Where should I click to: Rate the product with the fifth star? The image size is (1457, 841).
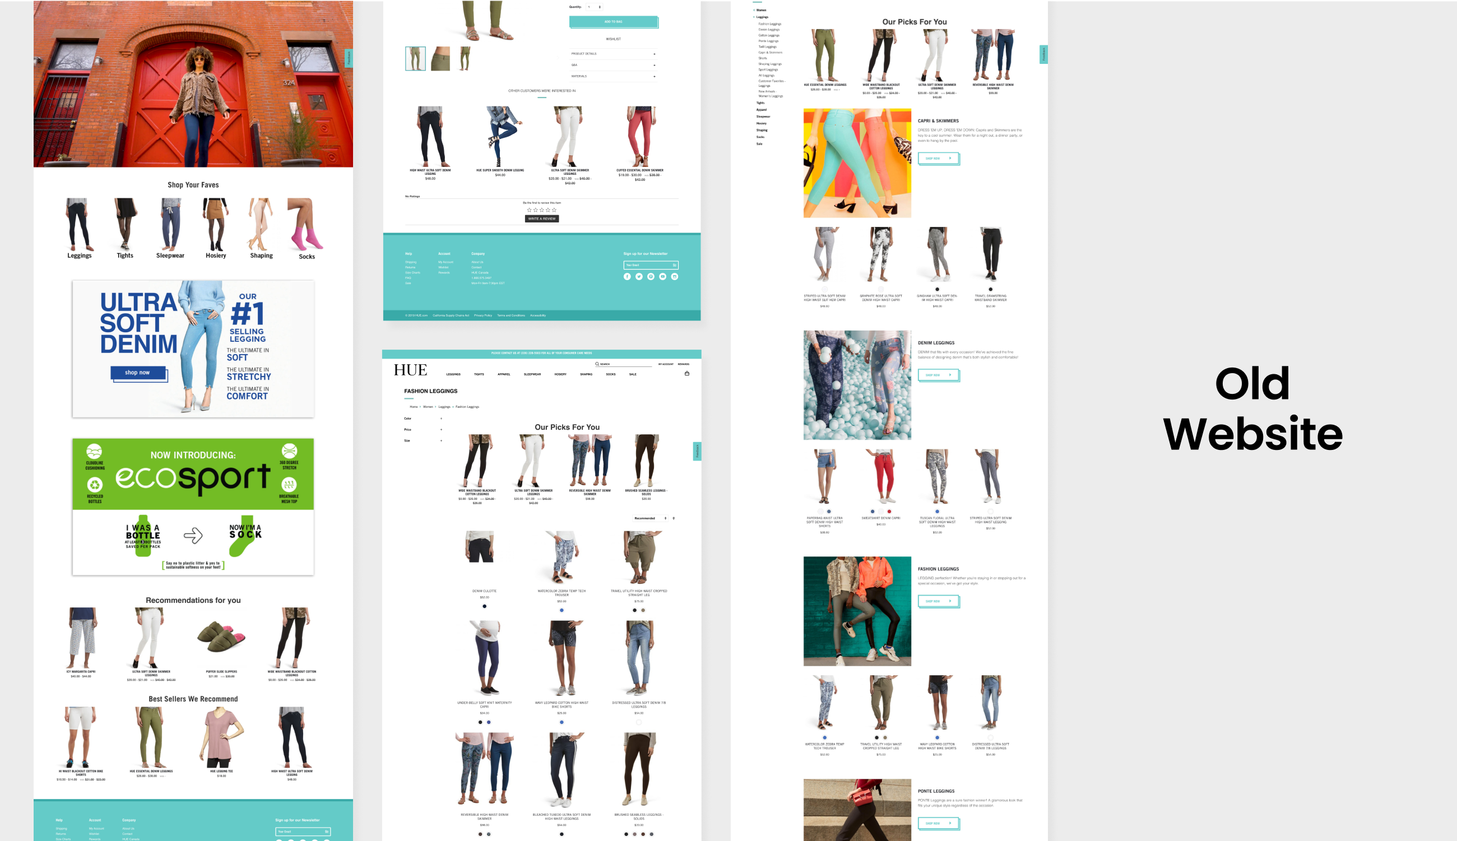pyautogui.click(x=554, y=210)
